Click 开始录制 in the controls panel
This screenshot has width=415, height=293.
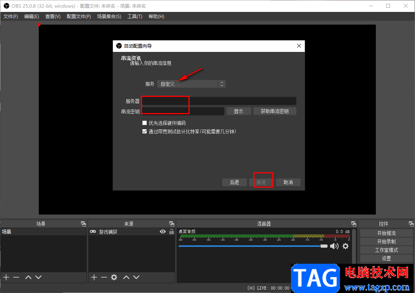(x=386, y=241)
